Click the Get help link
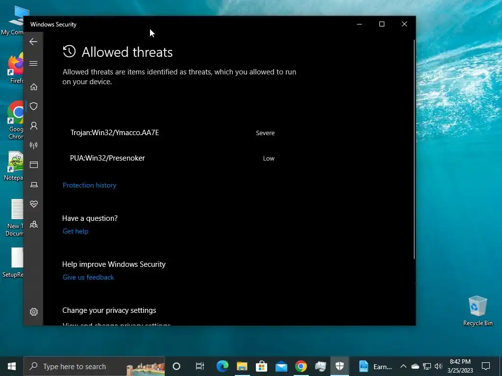This screenshot has height=376, width=502. click(x=75, y=231)
